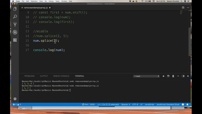
Task: Switch to the OUTPUT tab
Action: (44, 76)
